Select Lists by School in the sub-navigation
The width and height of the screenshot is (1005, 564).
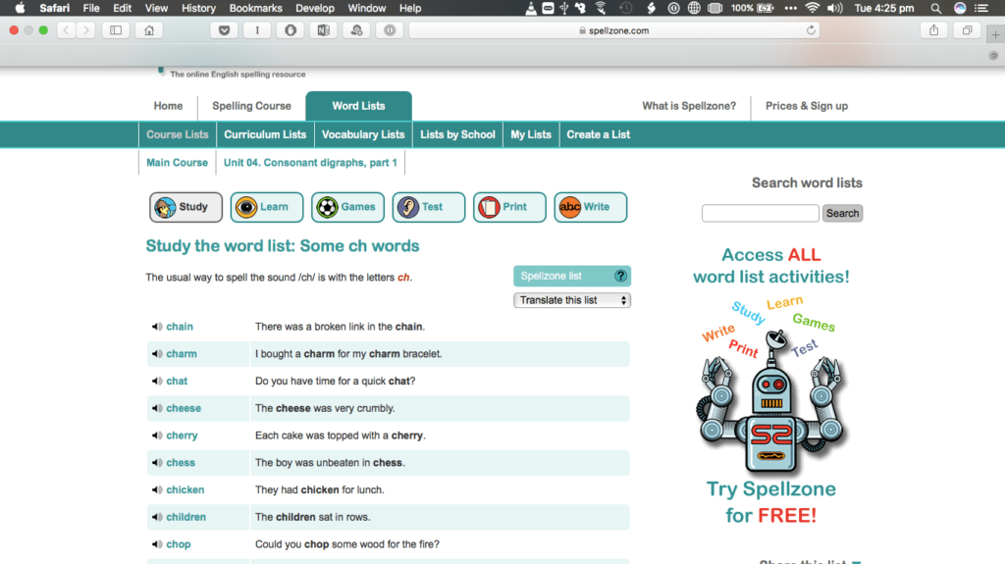(x=457, y=134)
